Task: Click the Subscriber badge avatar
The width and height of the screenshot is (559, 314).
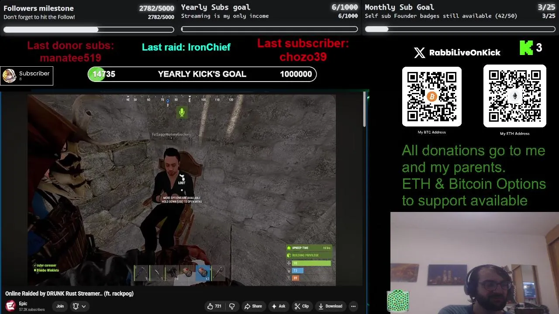Action: click(x=10, y=76)
